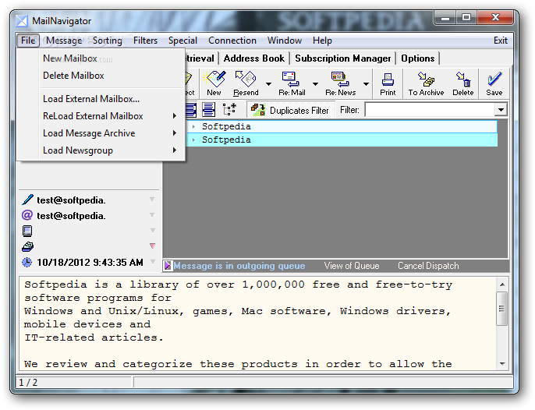Open the Window menu
The width and height of the screenshot is (535, 410).
point(285,41)
